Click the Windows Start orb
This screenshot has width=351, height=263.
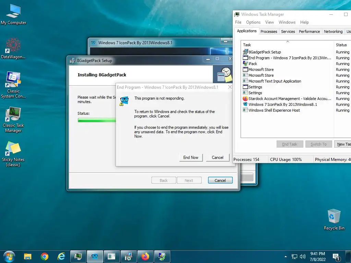(x=9, y=256)
